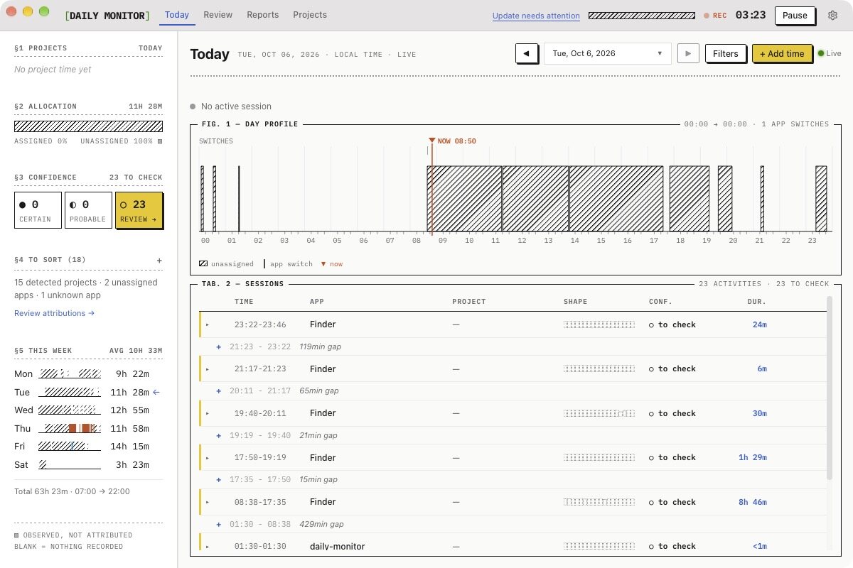Click the 24m duration value

tap(760, 324)
